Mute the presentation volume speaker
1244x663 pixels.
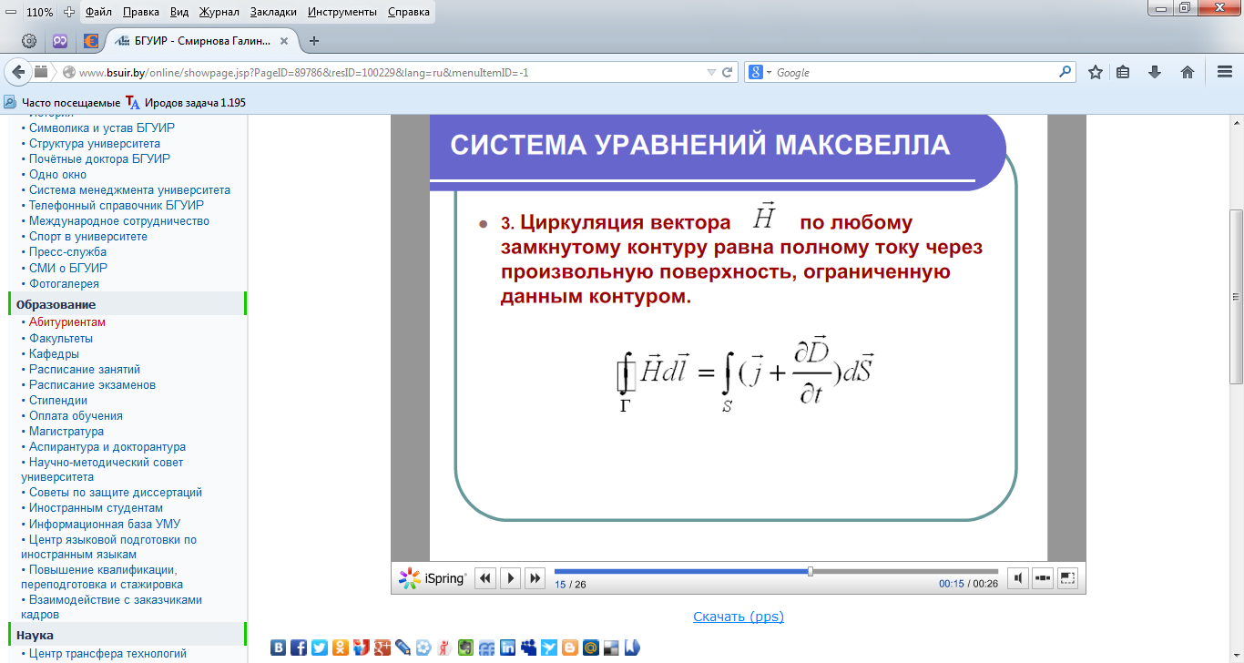coord(1019,577)
